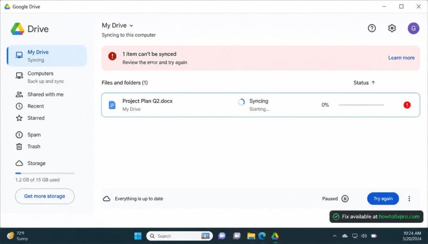
Task: Click the 1 item can't be synced text
Action: [x=149, y=54]
